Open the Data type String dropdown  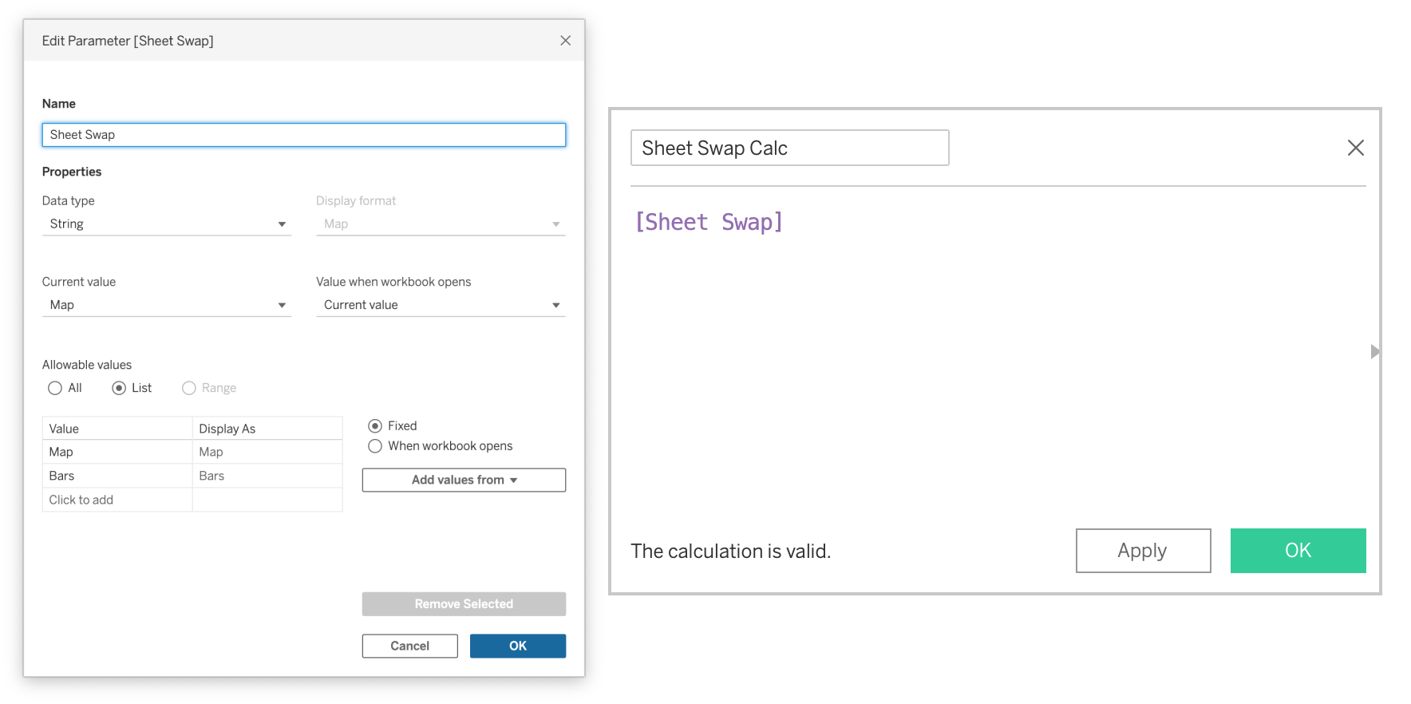167,224
